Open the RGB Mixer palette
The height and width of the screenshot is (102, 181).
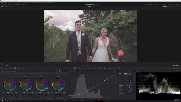(x=19, y=68)
